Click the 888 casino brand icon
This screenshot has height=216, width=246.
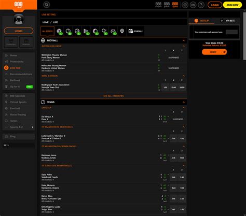(158, 5)
